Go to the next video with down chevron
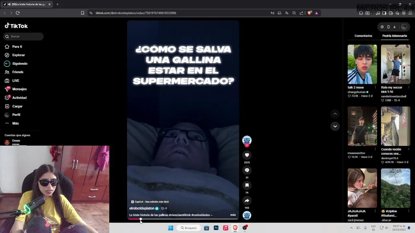The image size is (415, 233). [x=335, y=126]
